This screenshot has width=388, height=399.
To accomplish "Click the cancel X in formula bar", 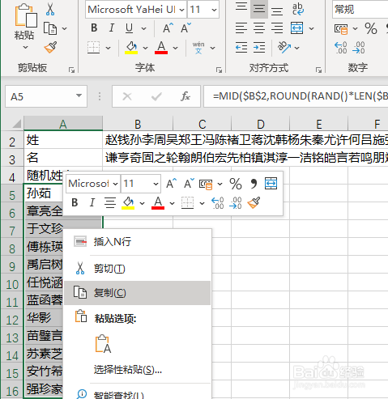I will click(x=127, y=96).
